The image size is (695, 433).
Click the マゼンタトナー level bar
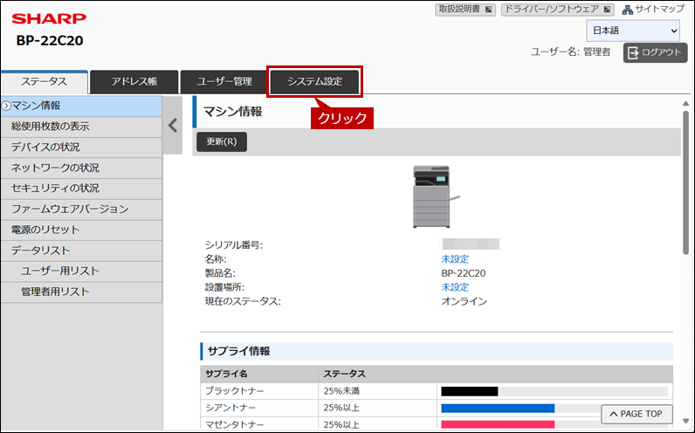point(554,424)
